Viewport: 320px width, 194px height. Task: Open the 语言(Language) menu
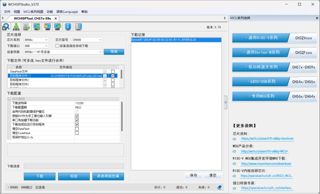(x=67, y=12)
